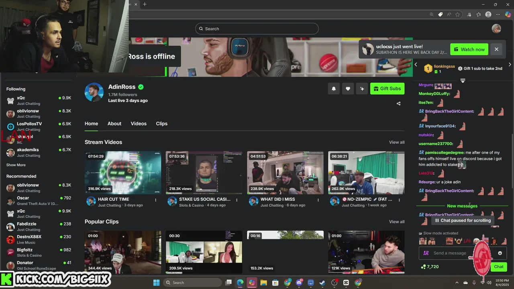Open a new browser tab with plus
The width and height of the screenshot is (514, 289).
(145, 4)
